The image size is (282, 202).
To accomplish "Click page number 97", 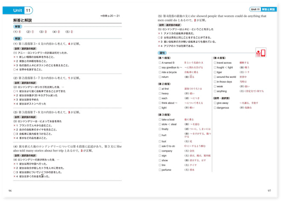I will coord(269,191).
